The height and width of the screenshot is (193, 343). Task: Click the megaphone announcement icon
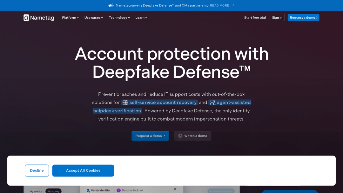(111, 5)
